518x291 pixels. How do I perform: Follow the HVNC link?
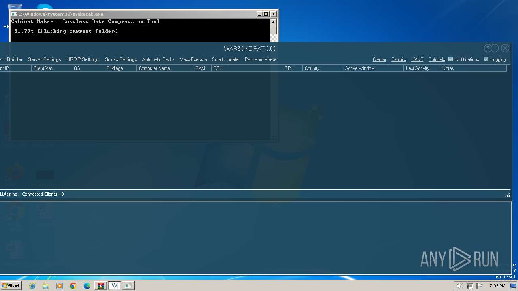[417, 59]
